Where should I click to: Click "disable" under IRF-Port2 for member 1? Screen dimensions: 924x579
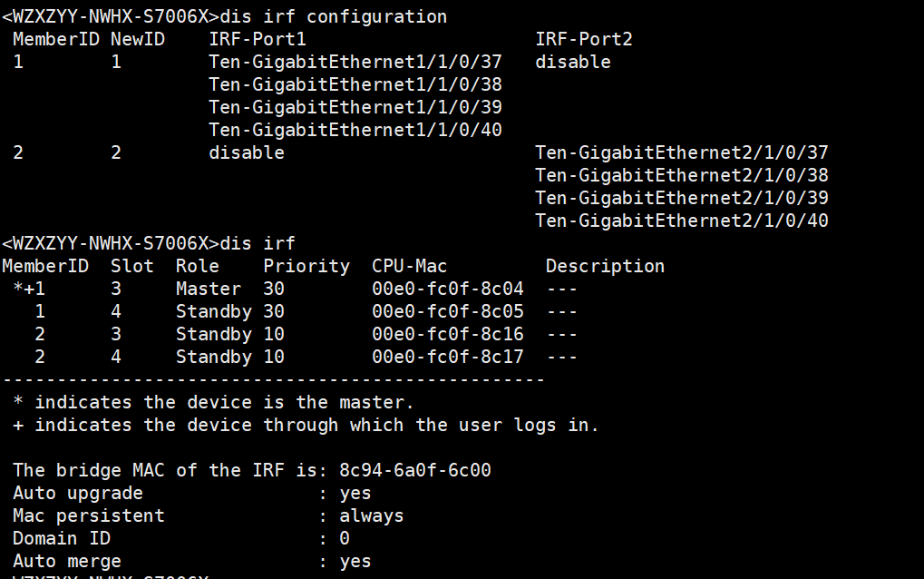[572, 62]
